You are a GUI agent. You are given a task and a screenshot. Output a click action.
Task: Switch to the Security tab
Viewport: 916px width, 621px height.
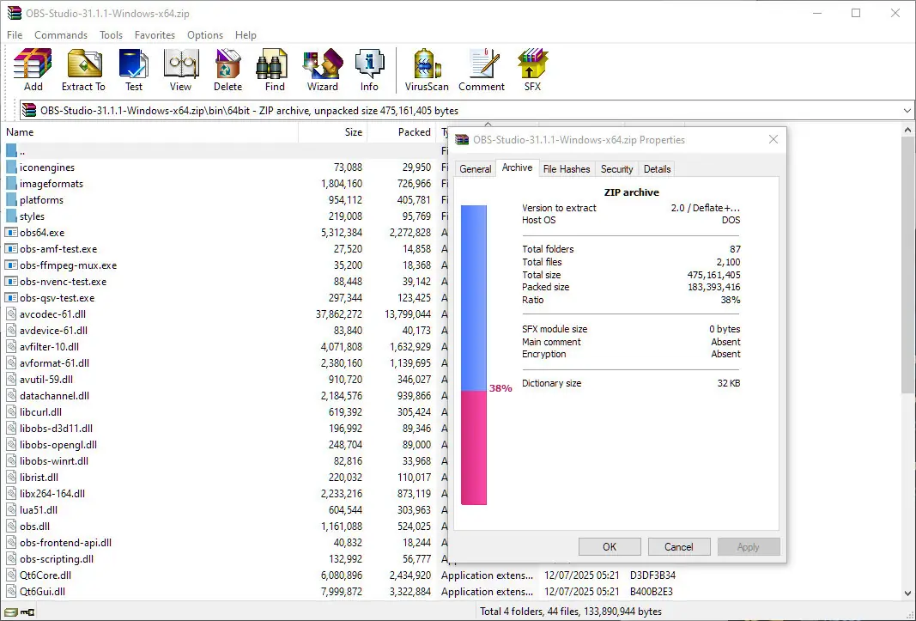tap(617, 169)
